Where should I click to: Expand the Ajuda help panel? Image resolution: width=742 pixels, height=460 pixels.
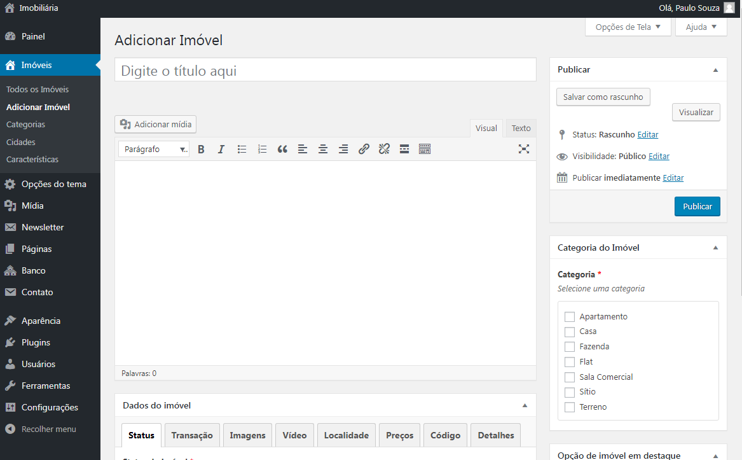pos(701,27)
